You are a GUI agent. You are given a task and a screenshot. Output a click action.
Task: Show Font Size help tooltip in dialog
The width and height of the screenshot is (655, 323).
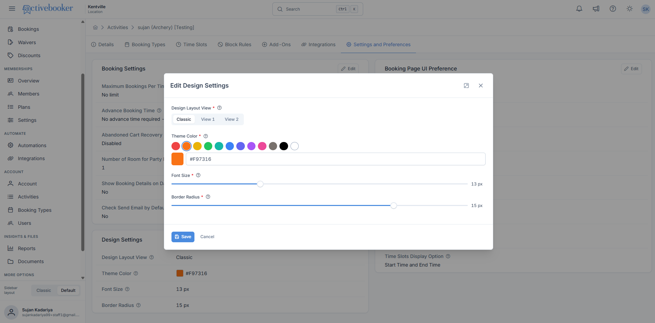click(x=198, y=175)
